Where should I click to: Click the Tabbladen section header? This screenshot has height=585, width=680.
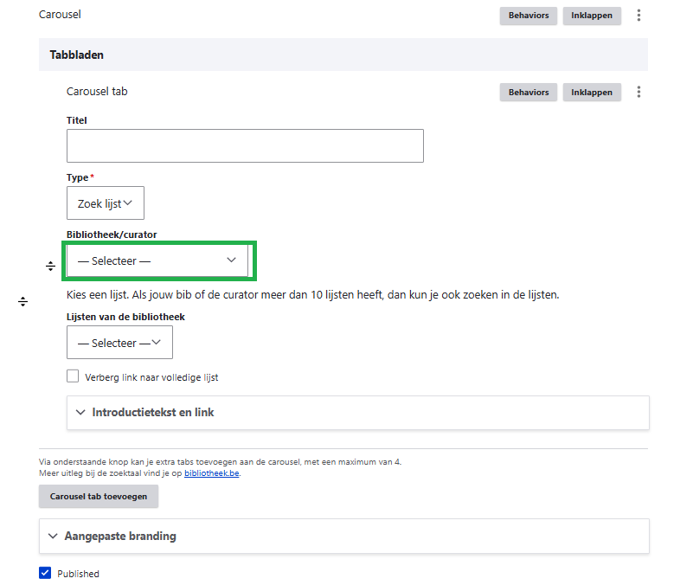[77, 55]
